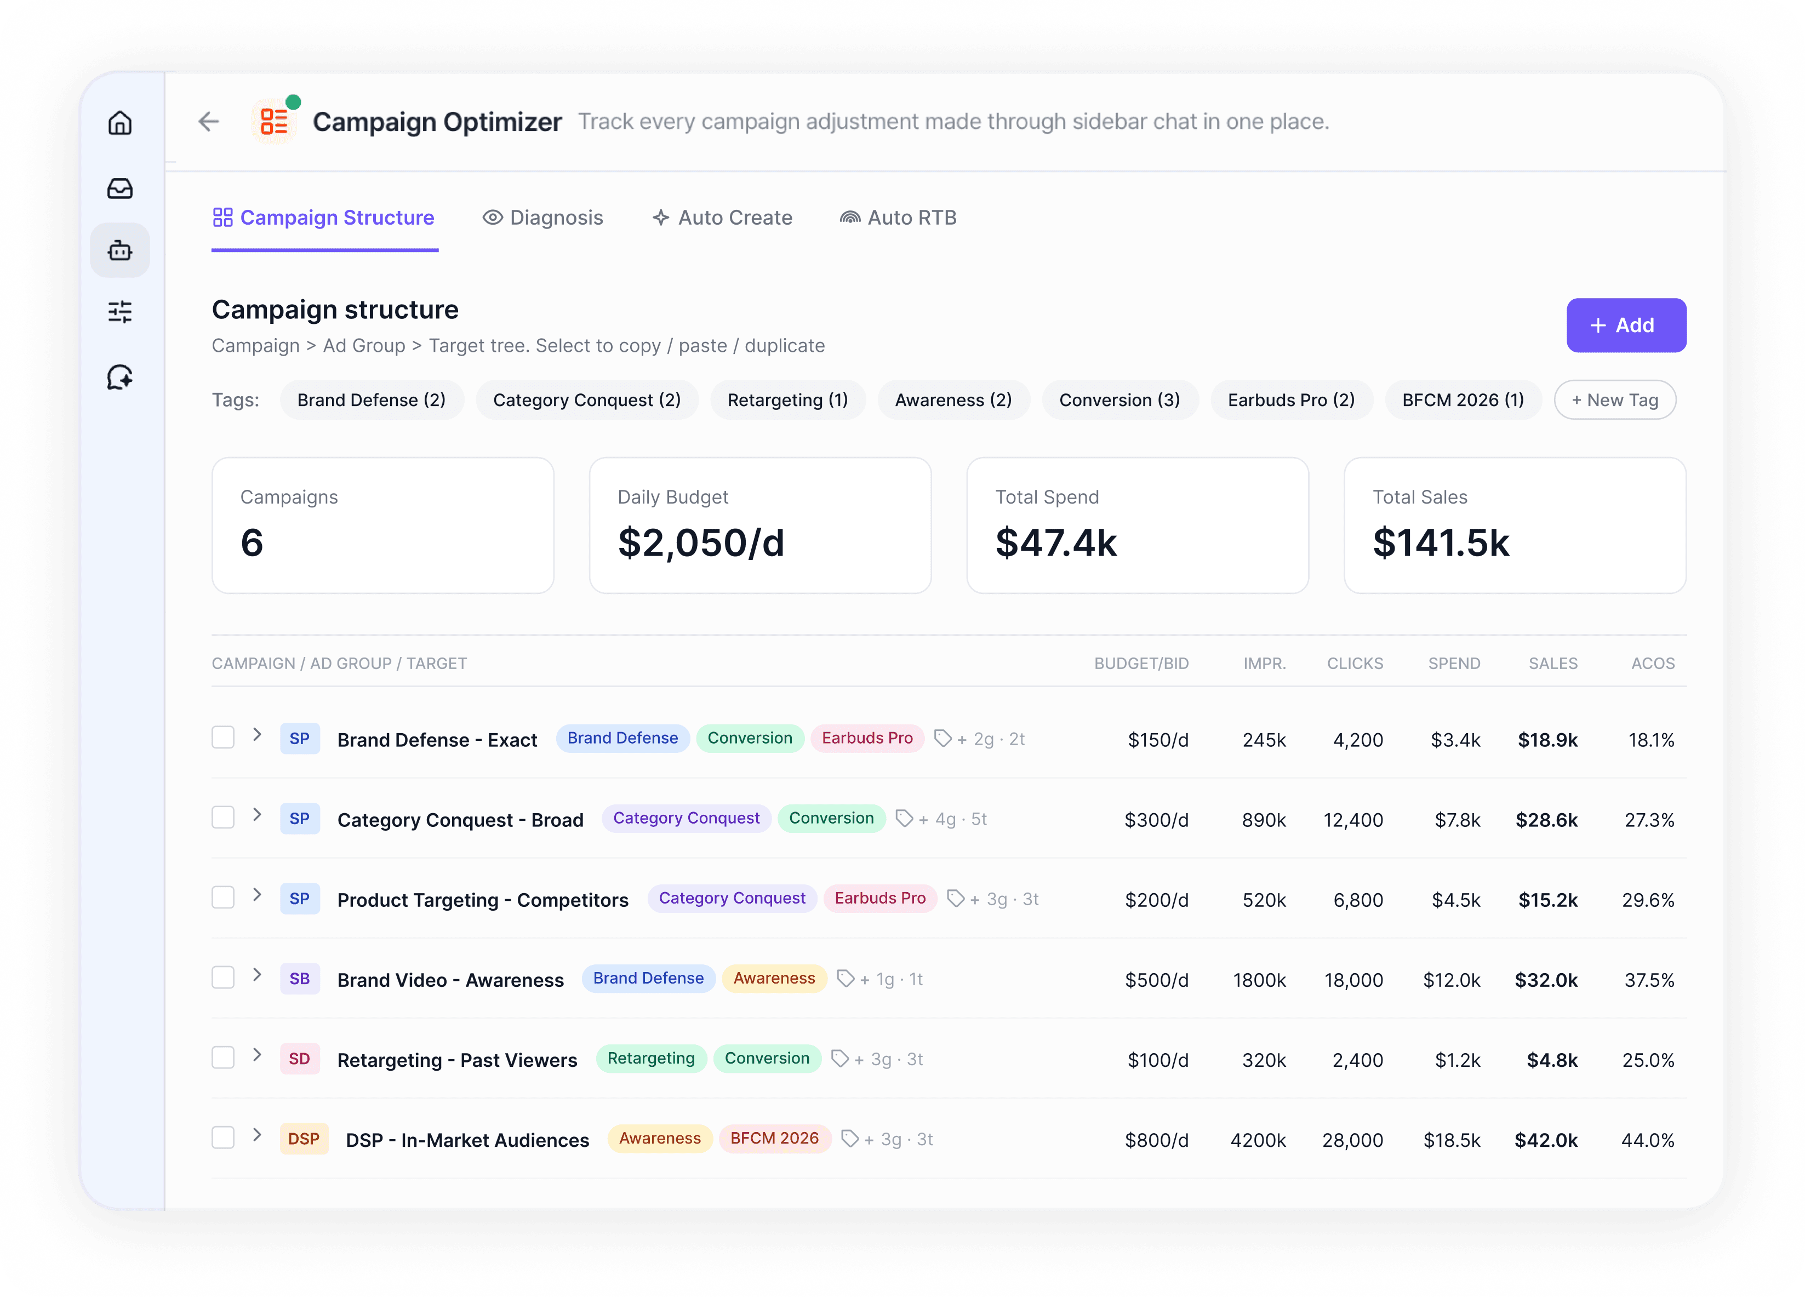Image resolution: width=1805 pixels, height=1297 pixels.
Task: Open the Home icon in sidebar
Action: point(120,123)
